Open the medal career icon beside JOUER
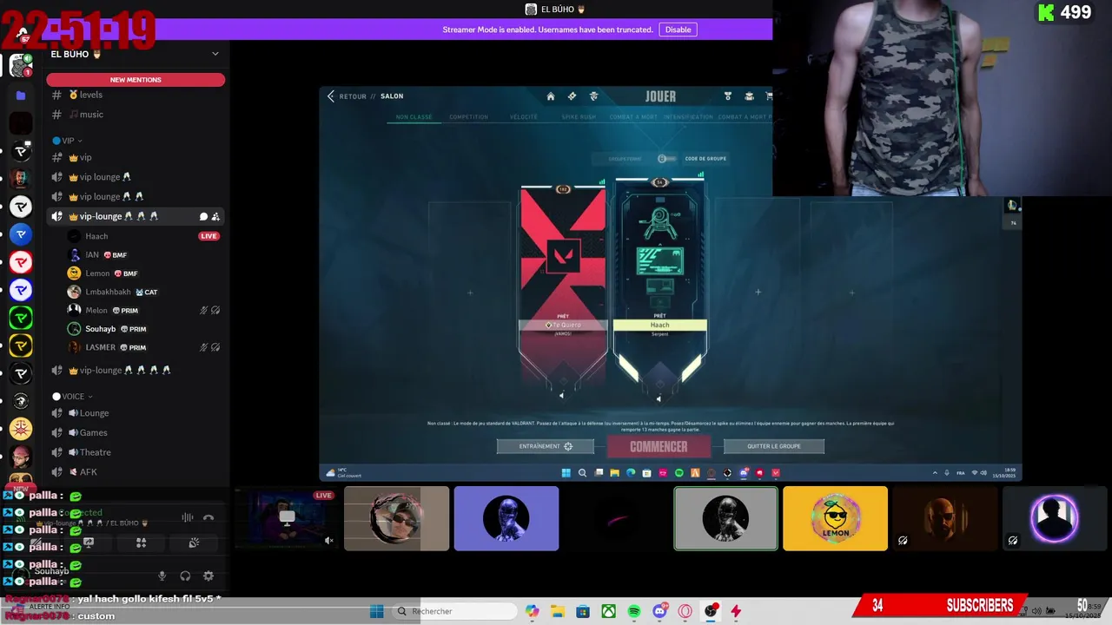This screenshot has height=625, width=1112. 728,96
